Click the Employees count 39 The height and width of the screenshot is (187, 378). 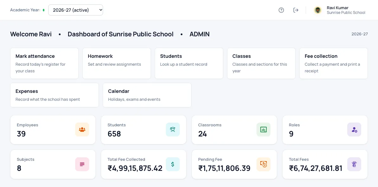click(x=21, y=134)
